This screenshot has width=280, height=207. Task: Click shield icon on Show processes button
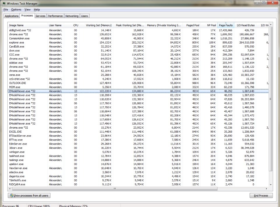[12, 196]
